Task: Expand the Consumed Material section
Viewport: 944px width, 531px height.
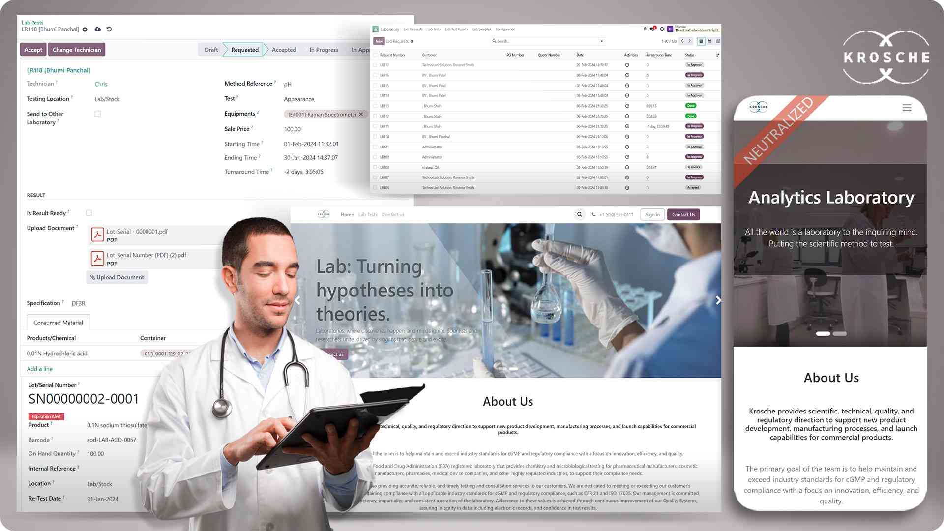Action: [59, 322]
